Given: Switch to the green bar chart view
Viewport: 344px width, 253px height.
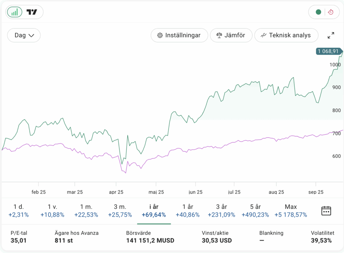Looking at the screenshot, I should [15, 12].
